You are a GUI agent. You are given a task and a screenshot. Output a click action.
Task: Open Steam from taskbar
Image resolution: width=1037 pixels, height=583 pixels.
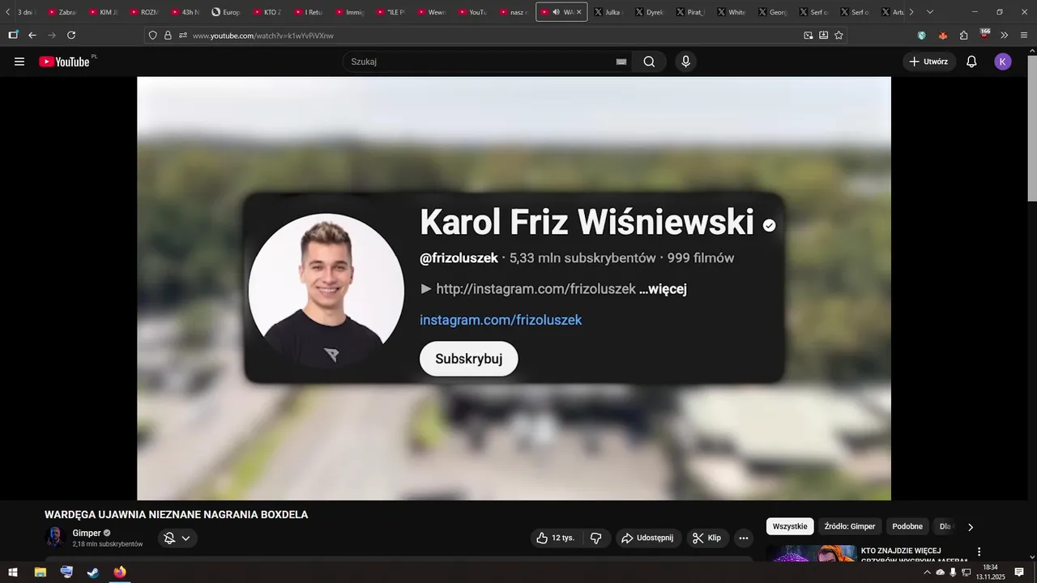point(93,572)
